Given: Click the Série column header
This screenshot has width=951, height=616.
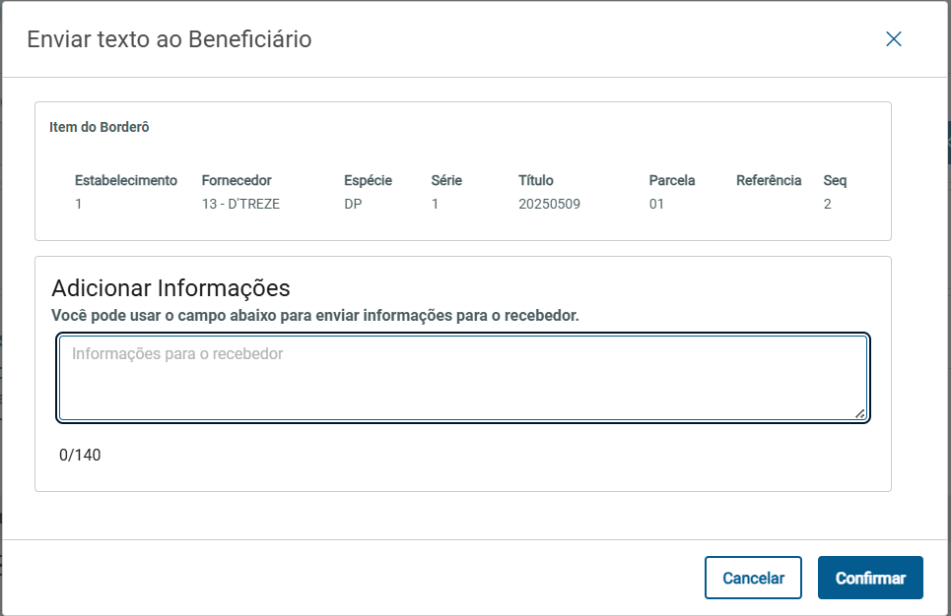Looking at the screenshot, I should click(446, 181).
